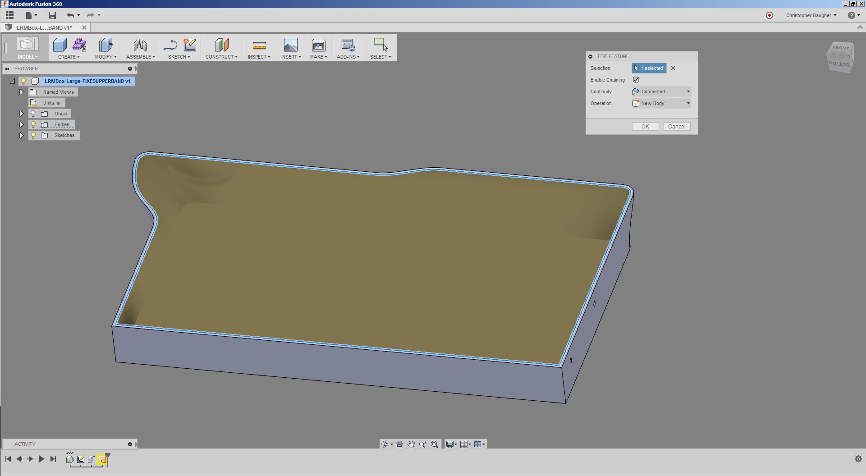The image size is (866, 476).
Task: Click the ViewCube navigation cube
Action: coord(839,56)
